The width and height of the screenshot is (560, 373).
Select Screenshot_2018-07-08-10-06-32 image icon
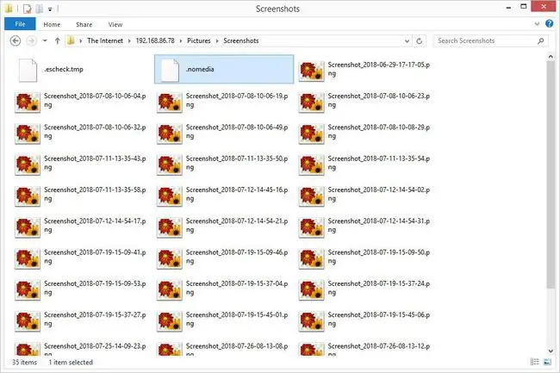pyautogui.click(x=28, y=134)
